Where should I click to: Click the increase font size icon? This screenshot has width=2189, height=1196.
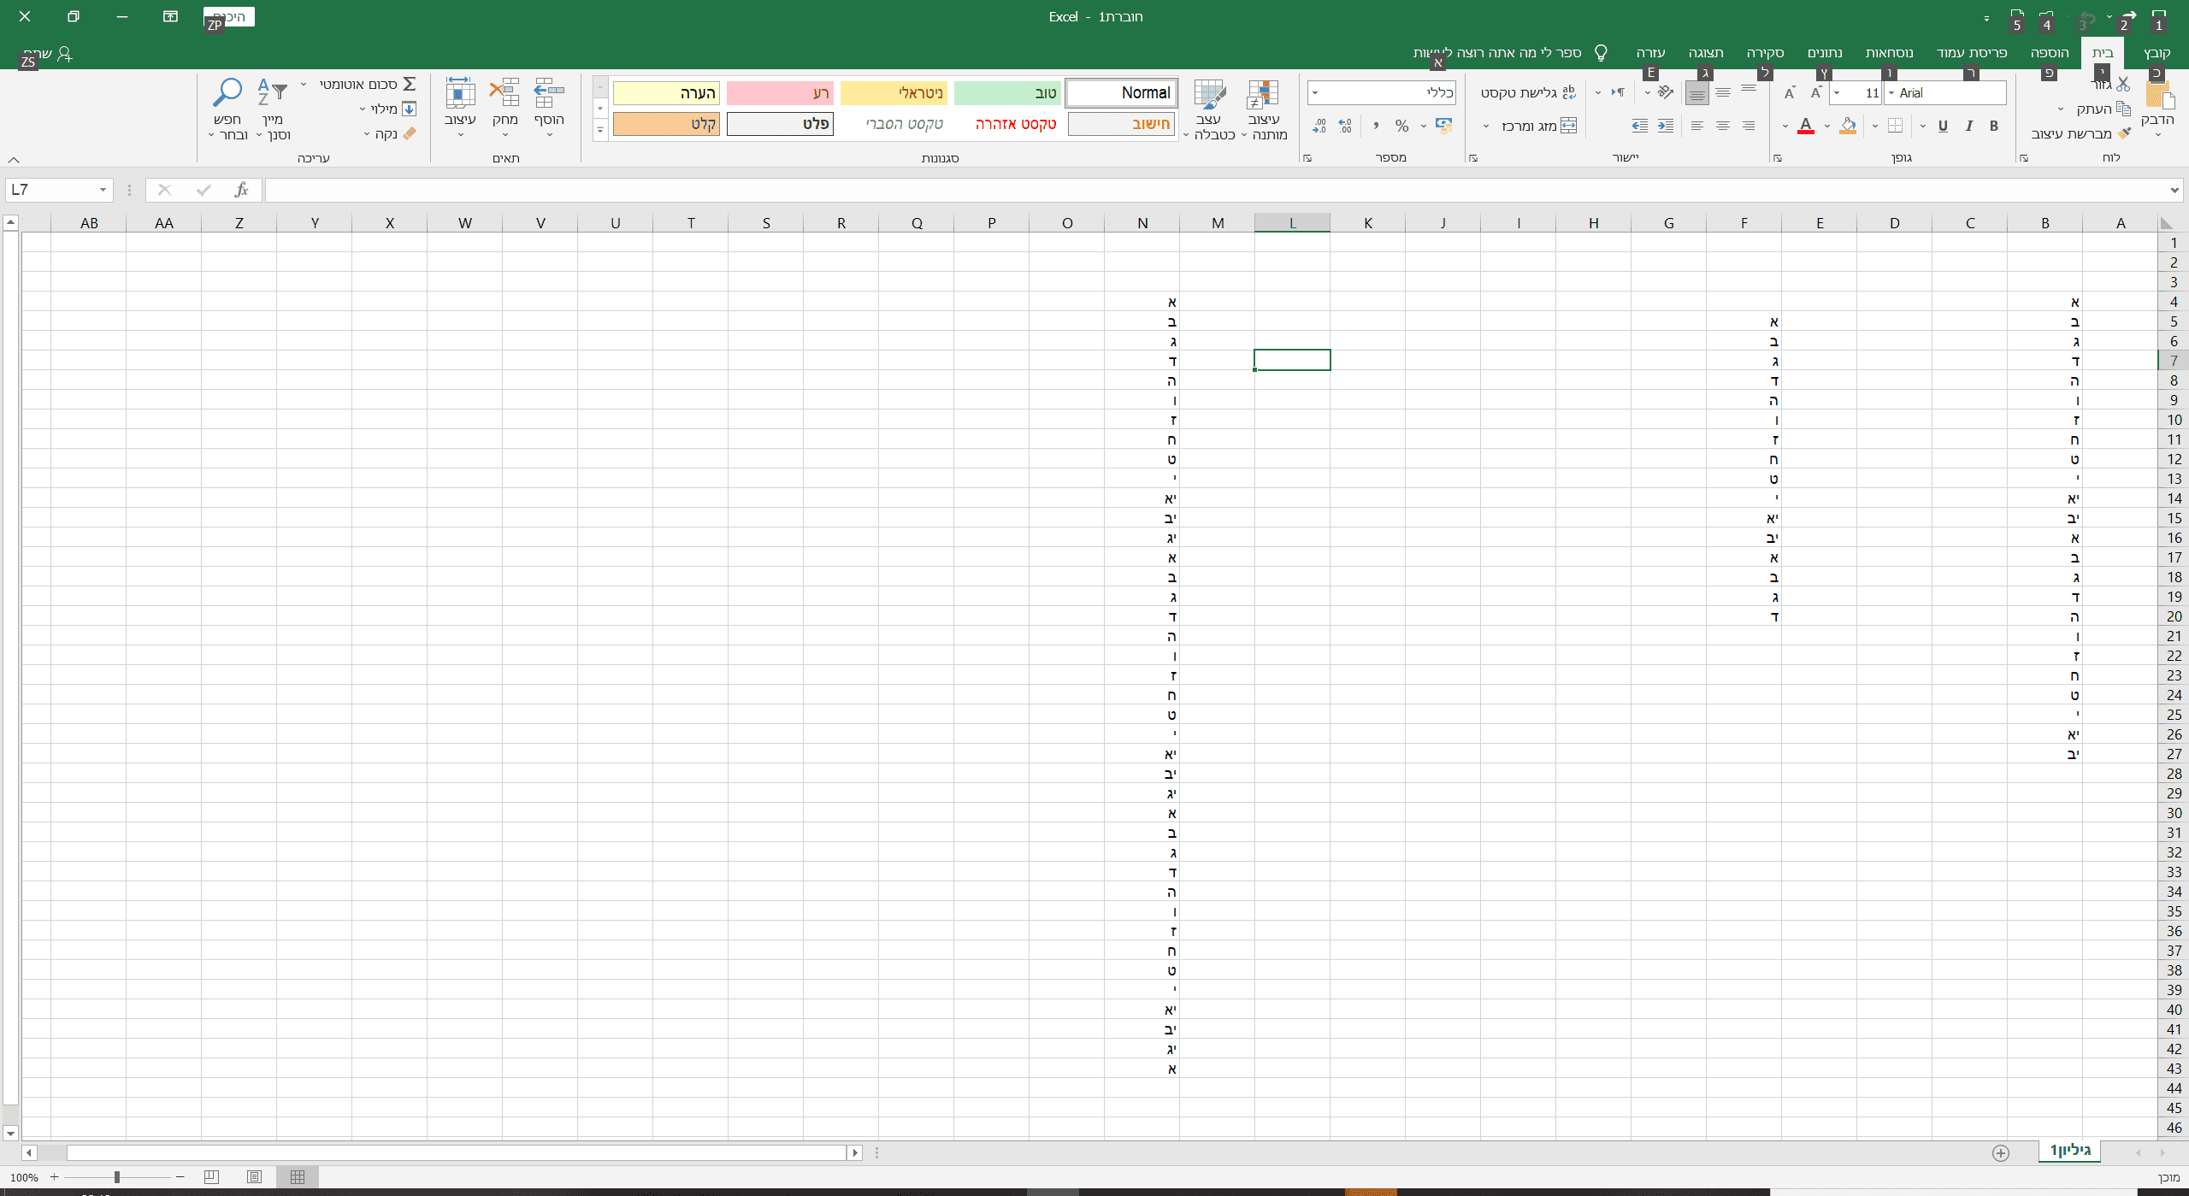pos(1816,92)
